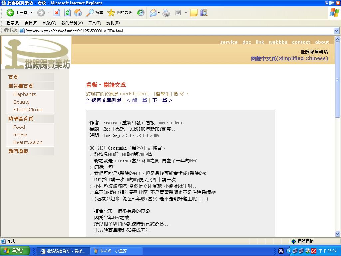Viewport: 341px width, 256px height.
Task: Open the 檢視(V) menu
Action: (x=49, y=23)
